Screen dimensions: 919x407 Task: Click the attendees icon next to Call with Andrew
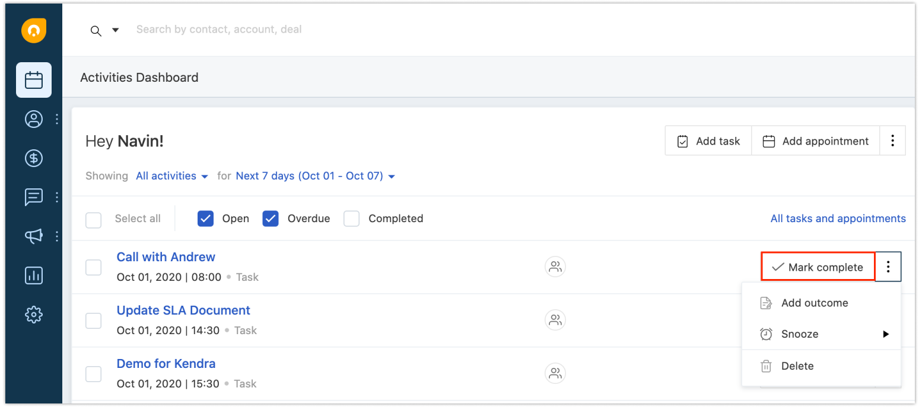555,267
